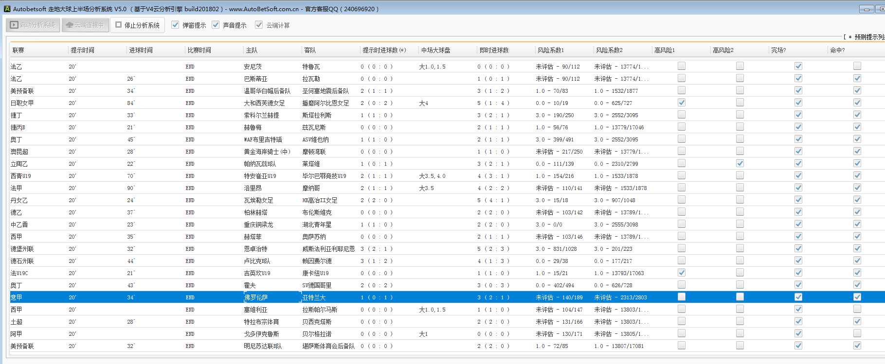Viewport: 885px width, 364px height.
Task: Uncheck 高风险1 in the 法U19C row
Action: [x=682, y=273]
